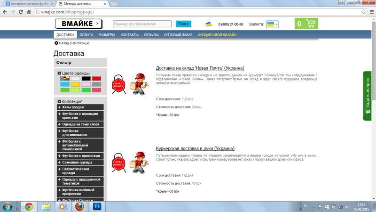Open ОПТОВЫЙ ЗАКАЗ menu item
The height and width of the screenshot is (212, 376).
(178, 34)
